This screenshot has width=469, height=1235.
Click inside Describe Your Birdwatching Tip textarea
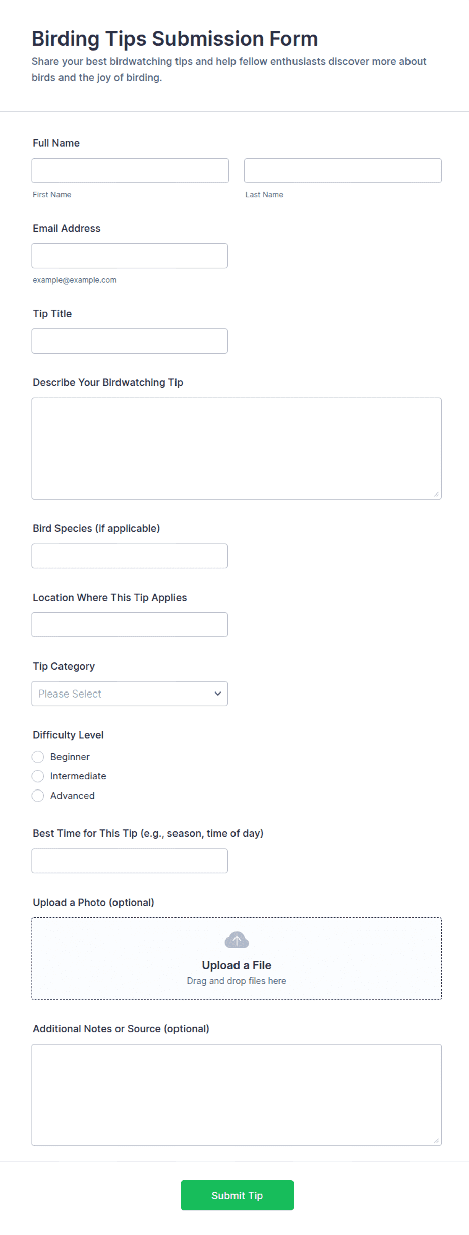237,449
